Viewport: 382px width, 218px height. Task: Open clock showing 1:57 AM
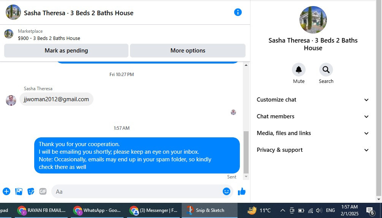click(350, 210)
